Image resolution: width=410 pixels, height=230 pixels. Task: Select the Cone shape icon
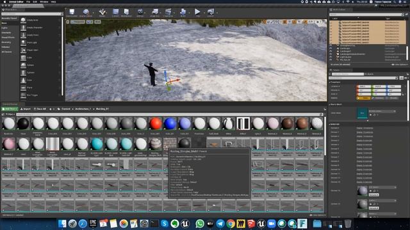pos(23,80)
